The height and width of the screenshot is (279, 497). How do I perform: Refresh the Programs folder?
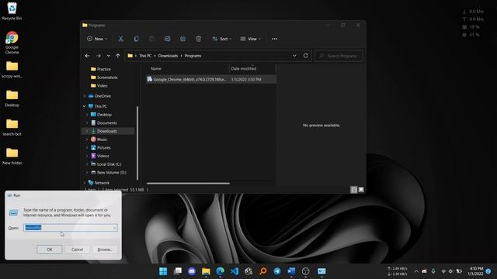point(305,56)
